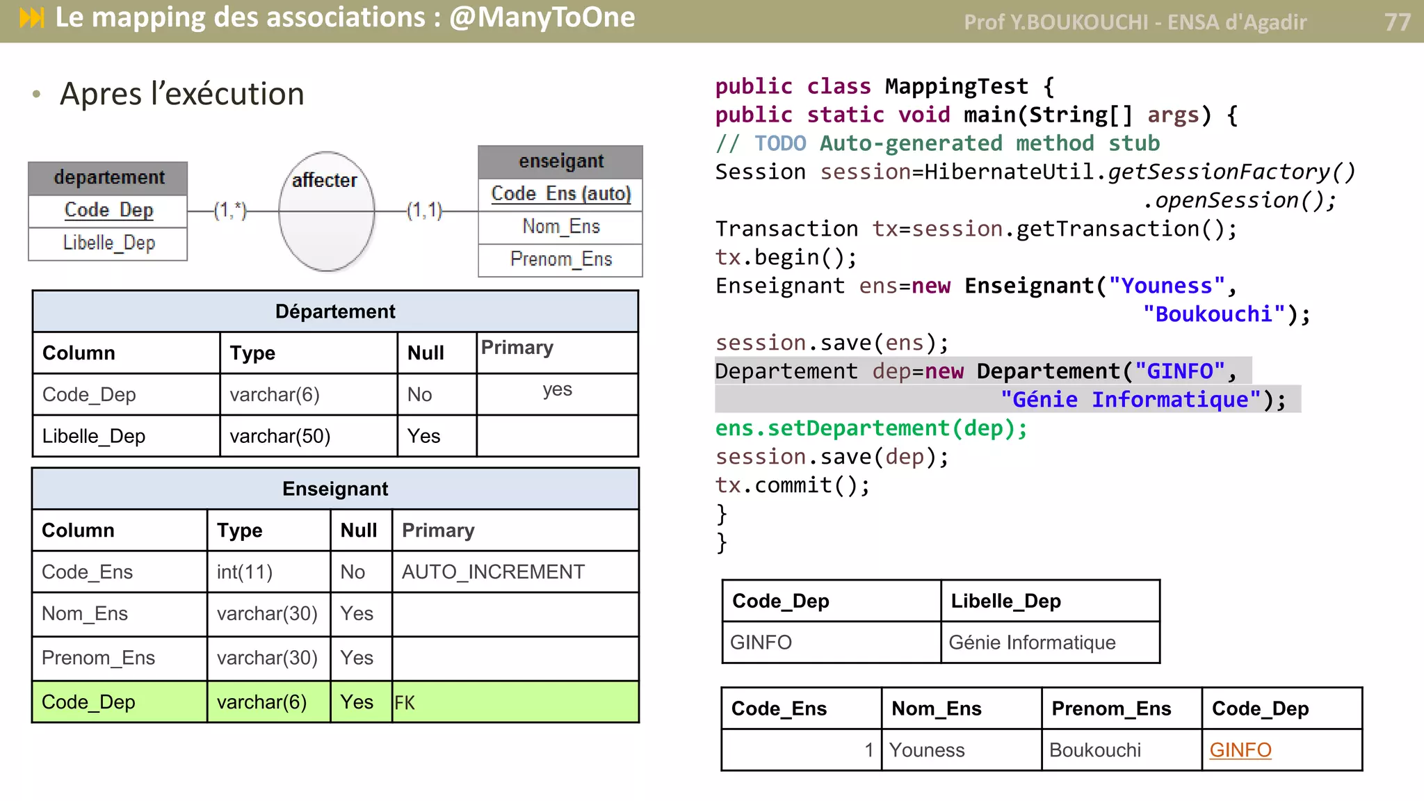Click the '1' Code_Ens value cell
This screenshot has width=1424, height=801.
point(802,750)
